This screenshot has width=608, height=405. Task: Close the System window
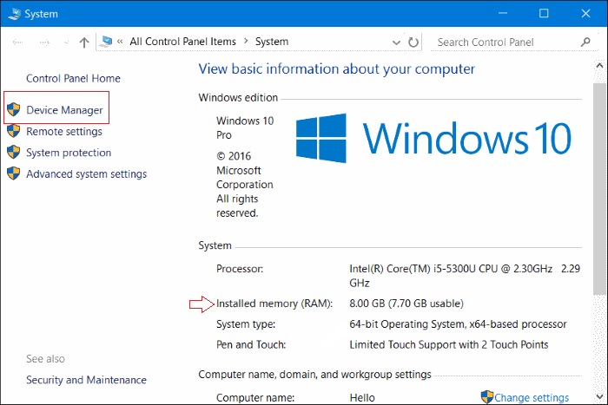pos(585,13)
